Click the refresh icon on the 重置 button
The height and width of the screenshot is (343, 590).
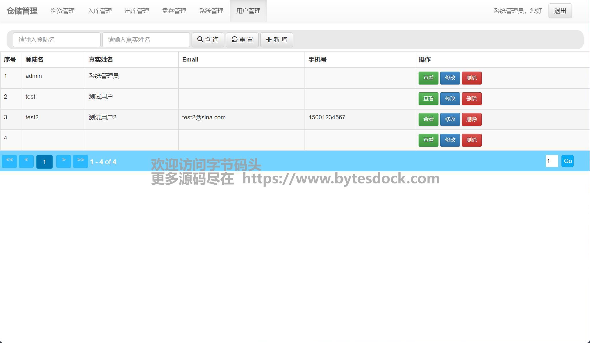click(235, 39)
